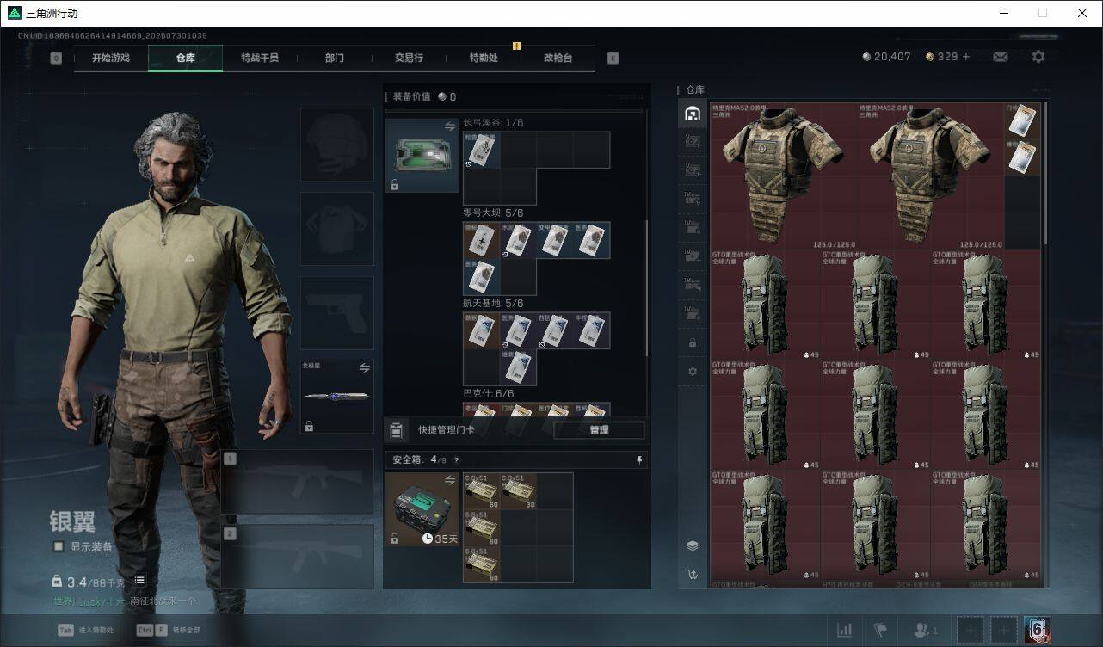Click the 管理 button
The width and height of the screenshot is (1103, 647).
599,430
